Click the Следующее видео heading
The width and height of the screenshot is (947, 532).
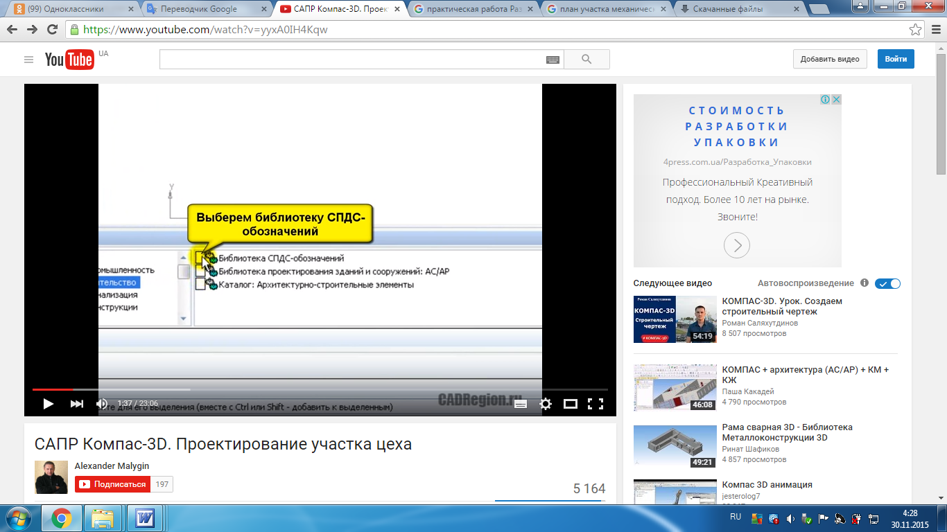click(x=672, y=283)
